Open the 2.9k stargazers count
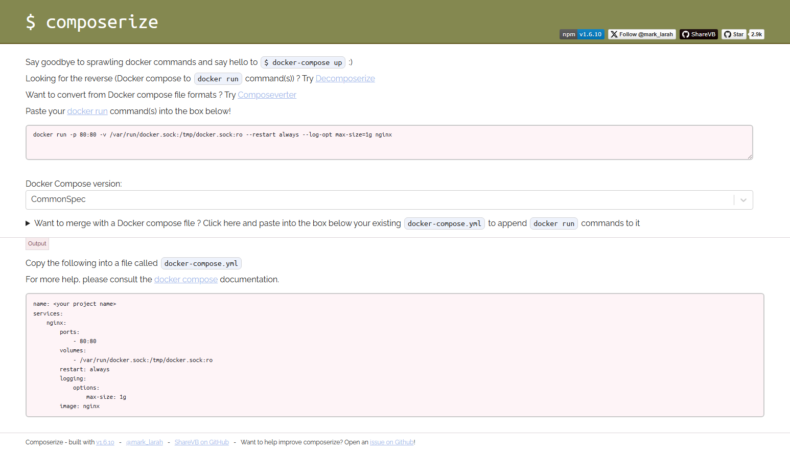Screen dimensions: 790x451 click(x=757, y=34)
